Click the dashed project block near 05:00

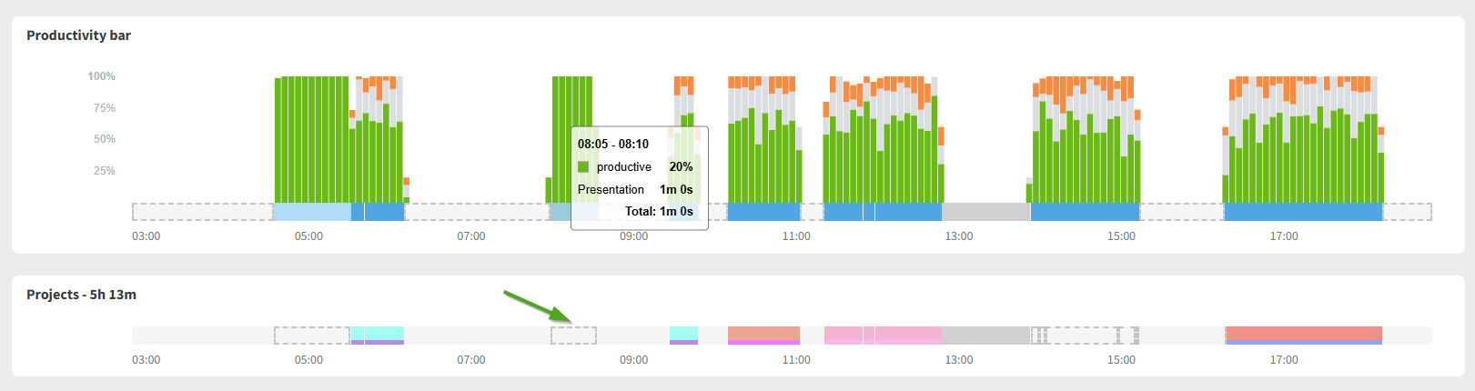(311, 336)
